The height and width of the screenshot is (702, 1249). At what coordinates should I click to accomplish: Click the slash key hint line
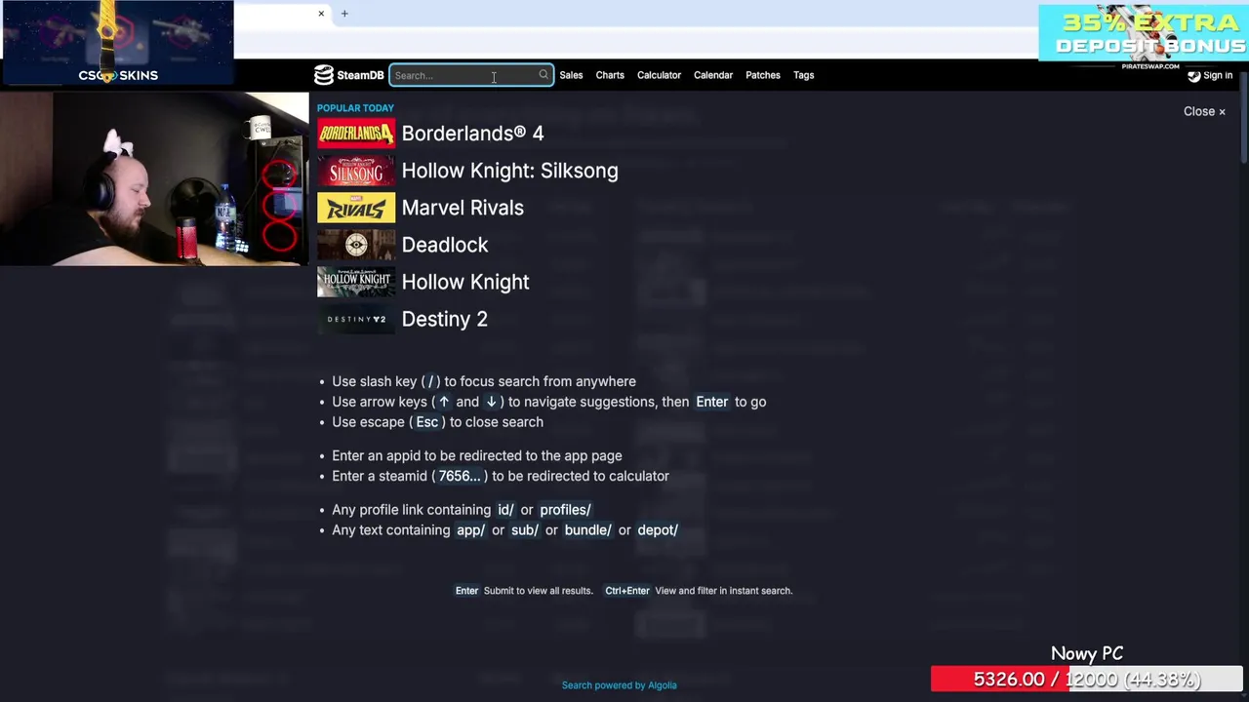[483, 381]
